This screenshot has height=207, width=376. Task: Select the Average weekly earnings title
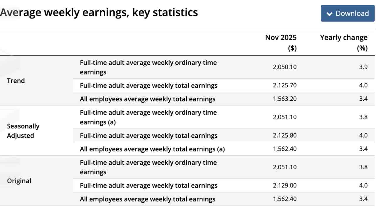pyautogui.click(x=99, y=12)
